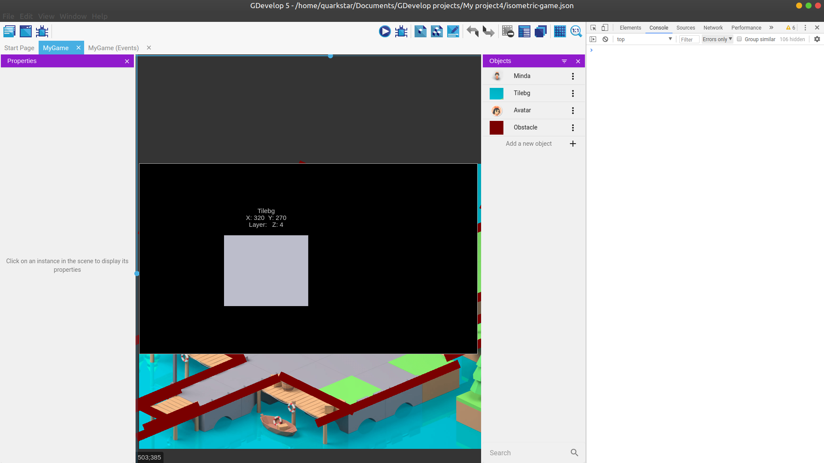824x463 pixels.
Task: Click the delete selected instances icon
Action: coord(508,31)
